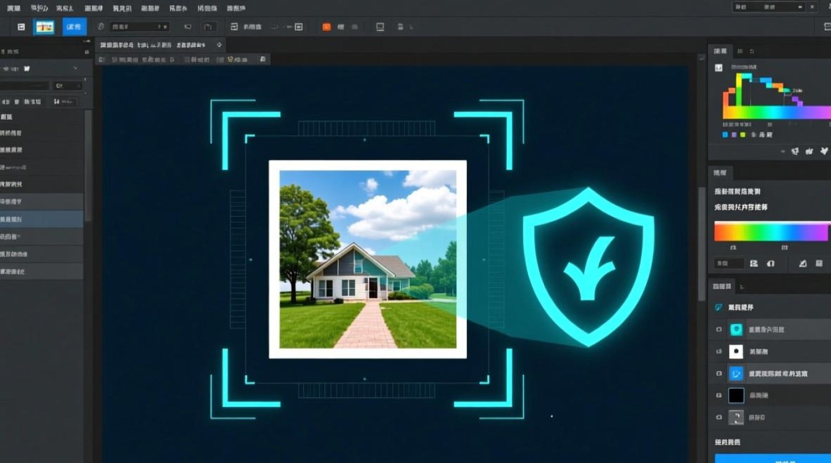The width and height of the screenshot is (831, 463).
Task: Open the dropdown field in the top toolbar
Action: pyautogui.click(x=139, y=27)
